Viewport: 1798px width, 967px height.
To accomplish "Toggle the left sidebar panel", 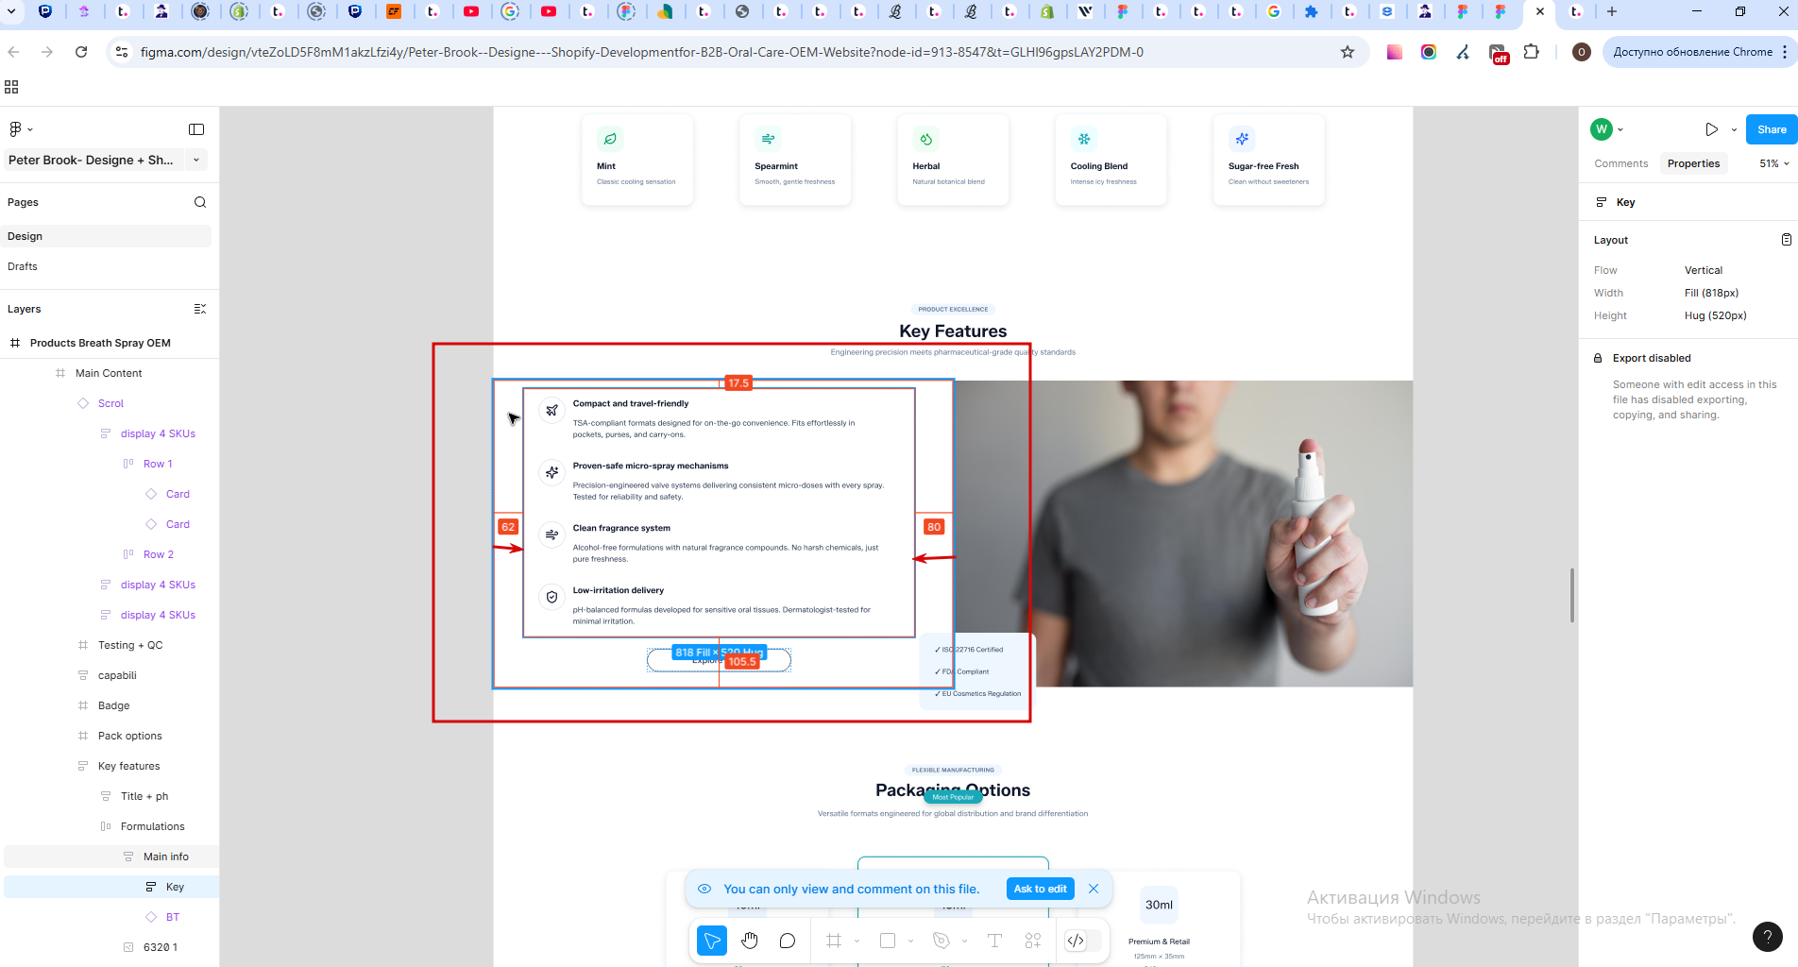I will click(196, 129).
